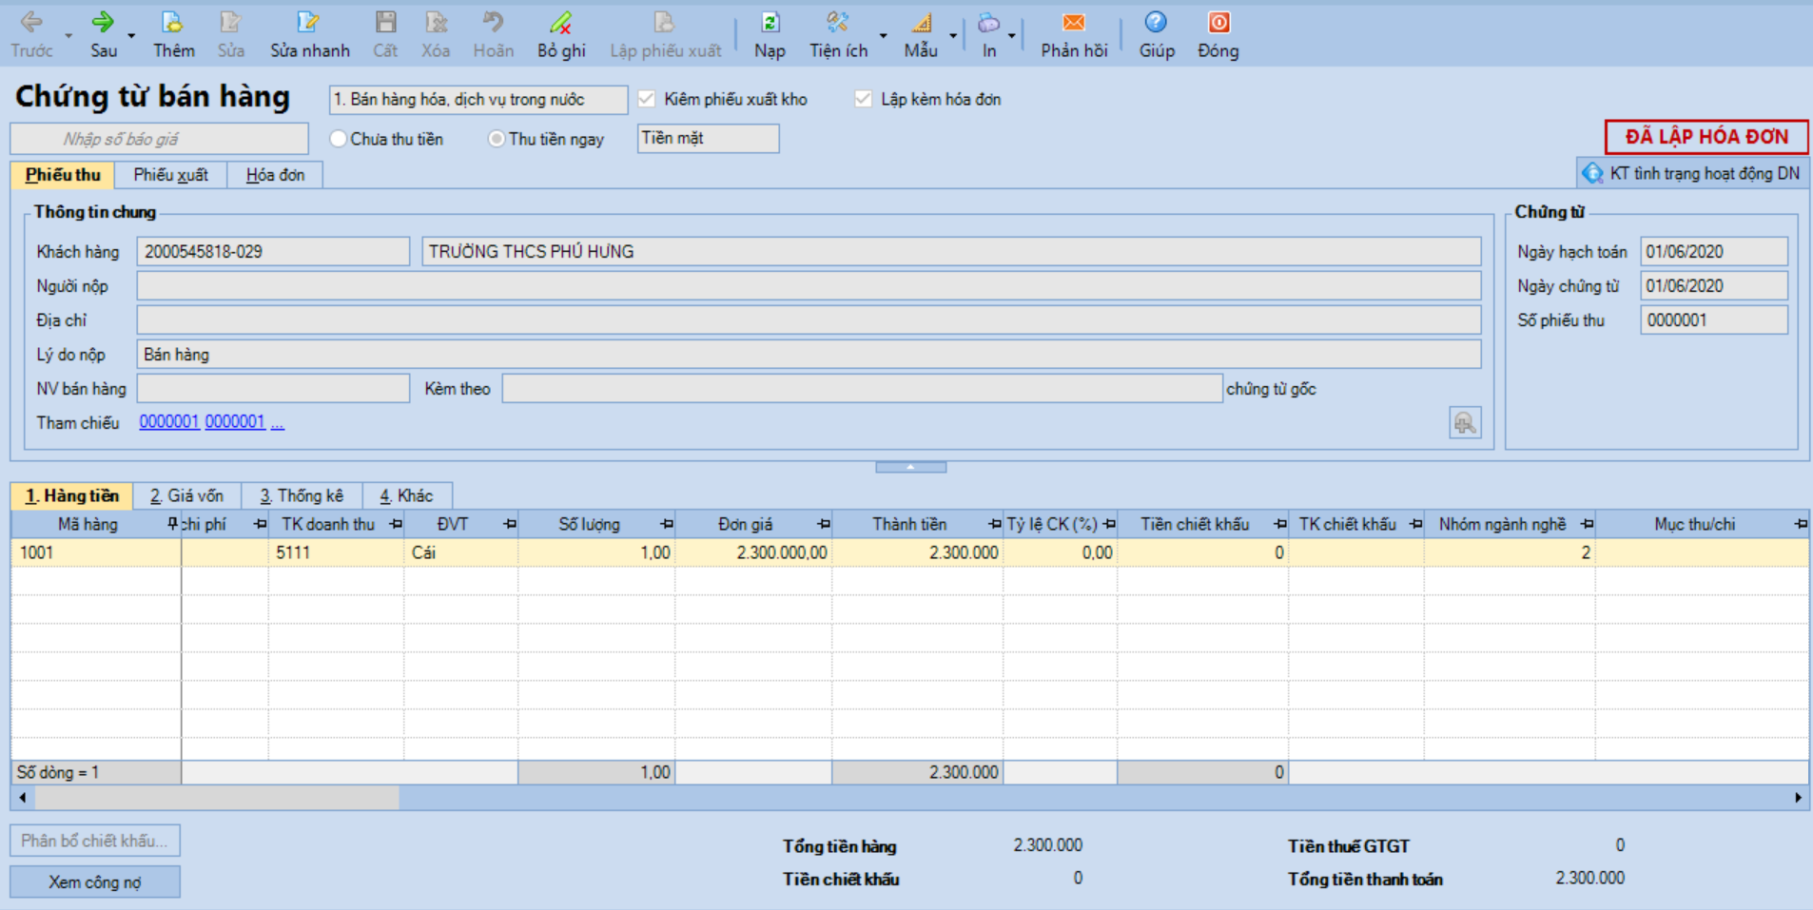Select the Chưa thu tiền radio button

point(338,139)
